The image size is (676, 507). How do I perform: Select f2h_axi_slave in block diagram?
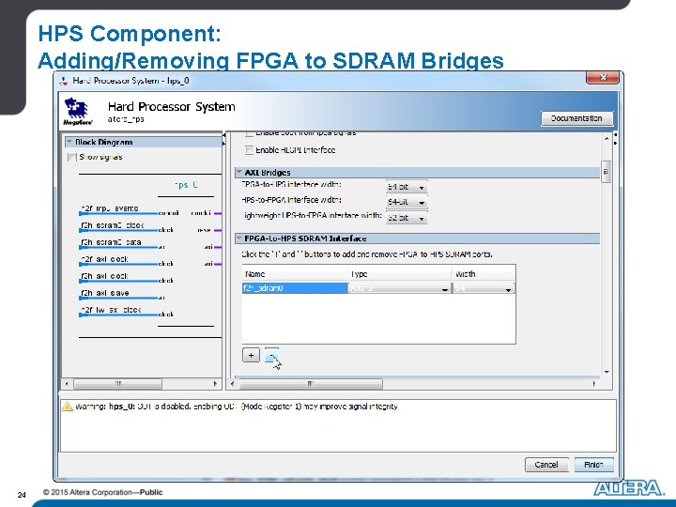105,293
